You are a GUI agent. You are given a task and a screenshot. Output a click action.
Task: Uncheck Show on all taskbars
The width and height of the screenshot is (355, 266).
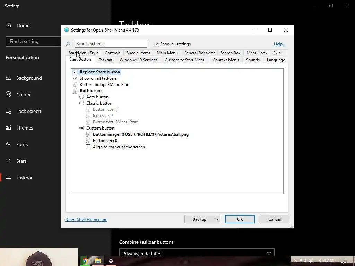click(75, 78)
